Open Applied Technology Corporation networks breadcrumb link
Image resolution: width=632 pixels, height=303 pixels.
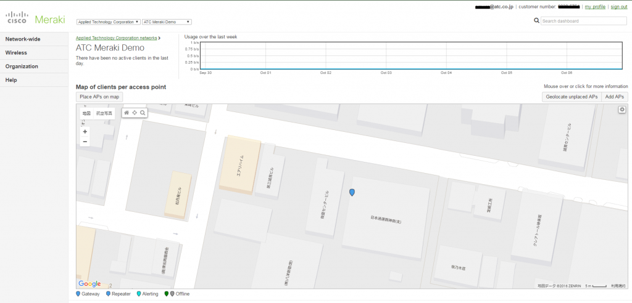coord(117,38)
